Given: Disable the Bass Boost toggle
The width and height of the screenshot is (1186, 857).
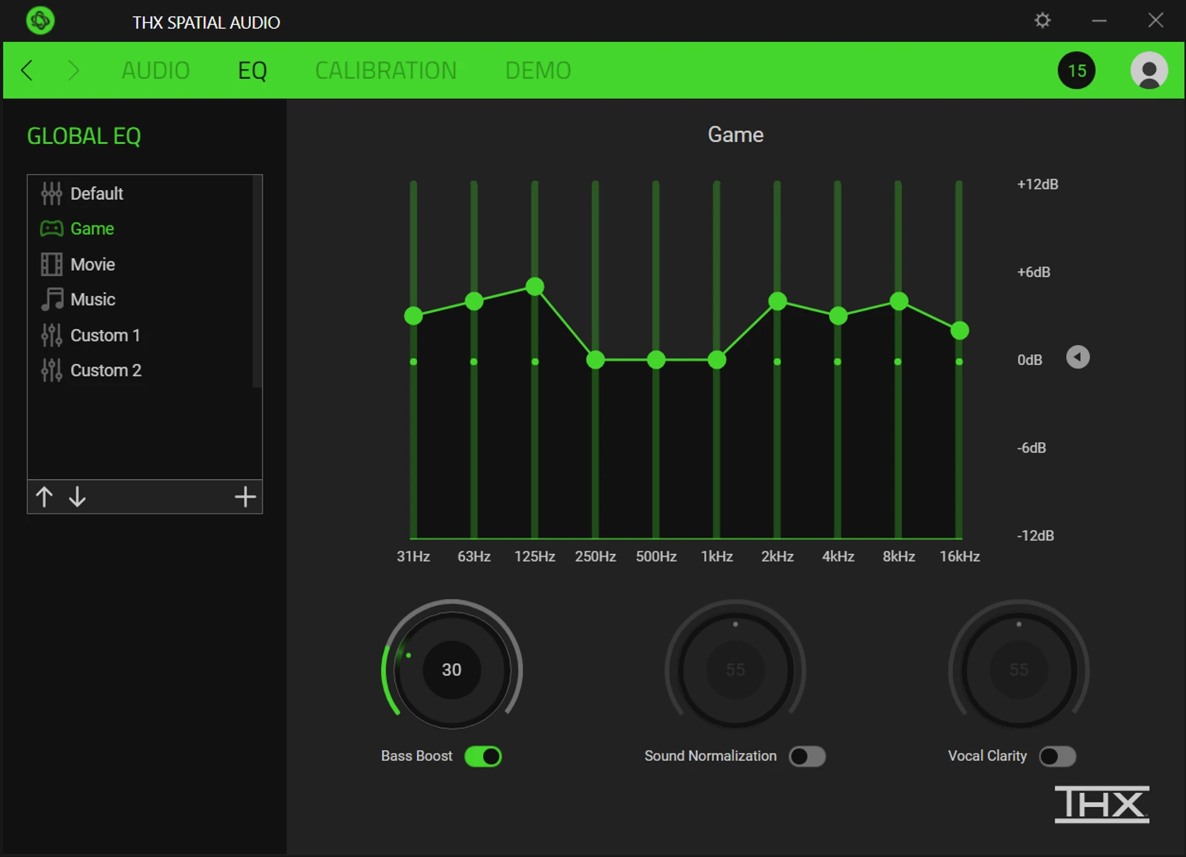Looking at the screenshot, I should (483, 756).
